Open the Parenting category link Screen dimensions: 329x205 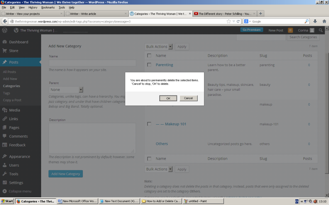coord(164,65)
